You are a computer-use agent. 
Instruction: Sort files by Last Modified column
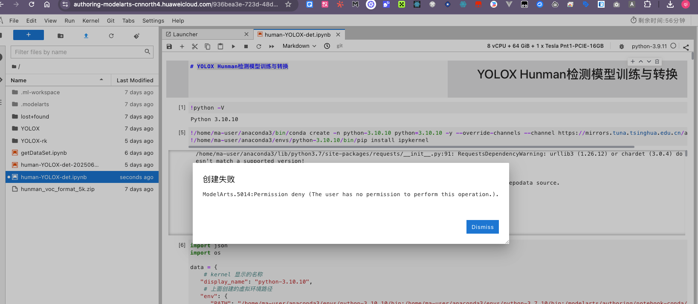coord(135,80)
